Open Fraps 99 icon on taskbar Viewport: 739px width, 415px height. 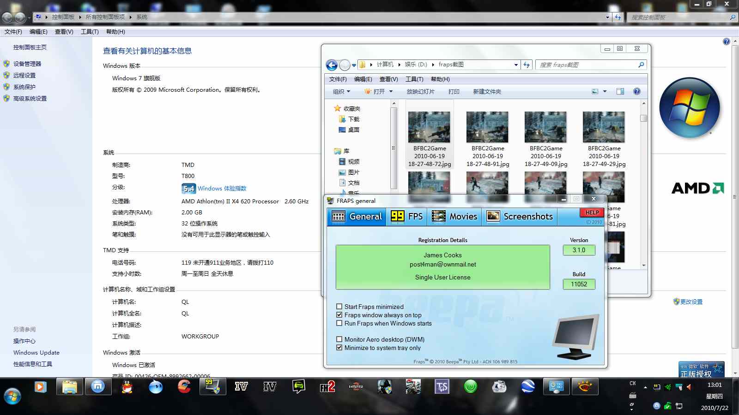[212, 387]
